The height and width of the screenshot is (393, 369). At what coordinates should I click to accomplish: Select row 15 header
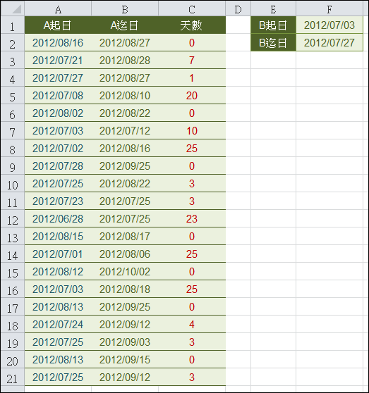click(x=13, y=272)
